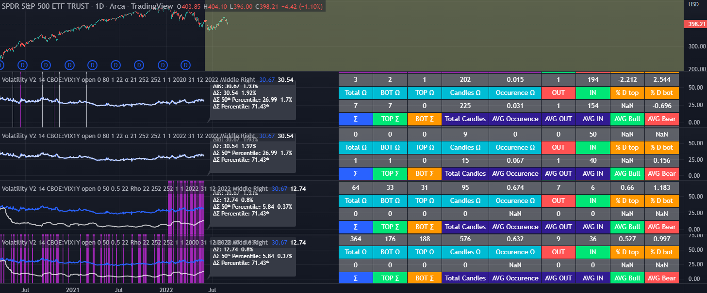Click the table cell showing 202
Screen dimensions: 707x293
coord(465,79)
